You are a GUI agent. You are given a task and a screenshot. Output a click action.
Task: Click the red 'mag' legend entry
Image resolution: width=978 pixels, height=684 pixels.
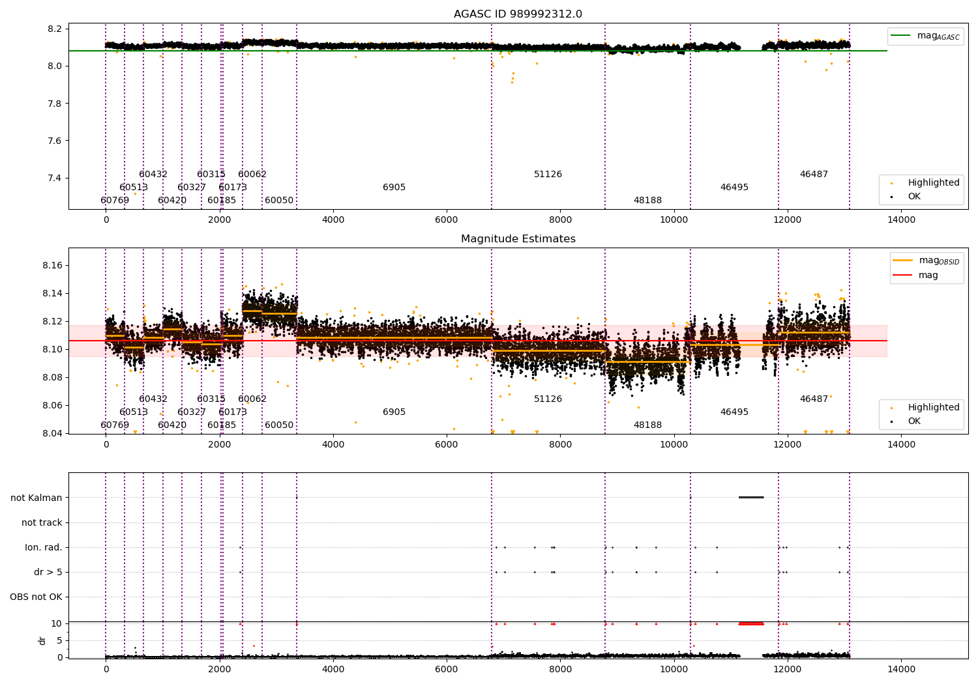click(x=915, y=275)
